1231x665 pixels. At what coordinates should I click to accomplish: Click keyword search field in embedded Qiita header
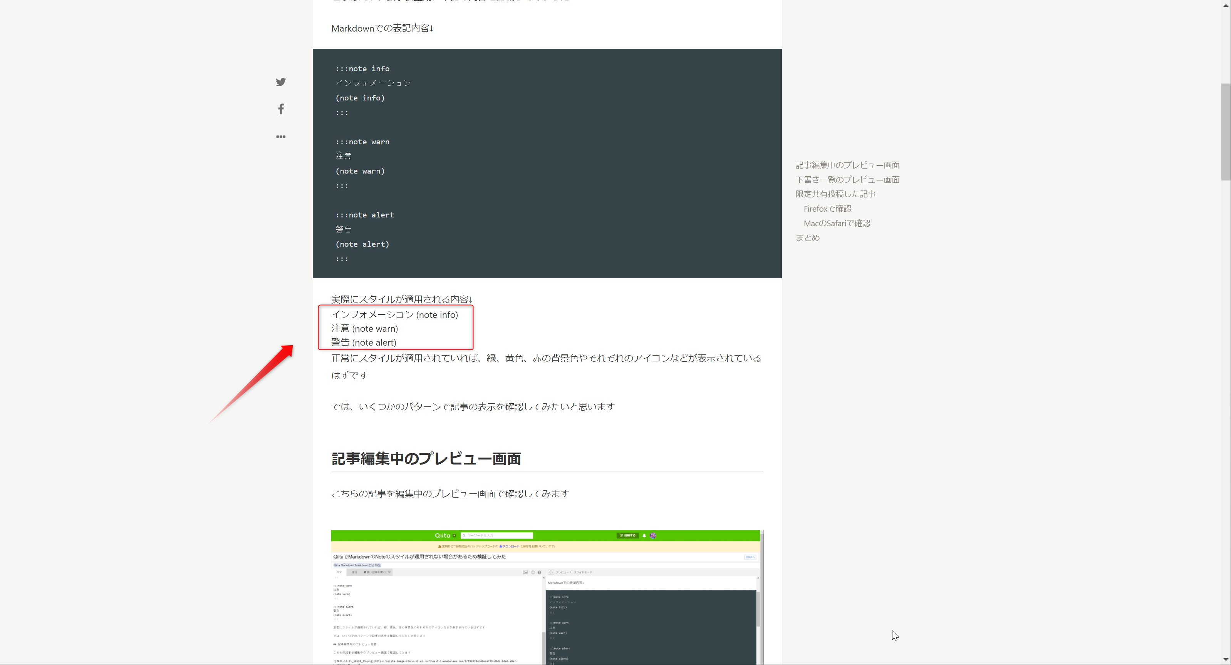pos(497,536)
